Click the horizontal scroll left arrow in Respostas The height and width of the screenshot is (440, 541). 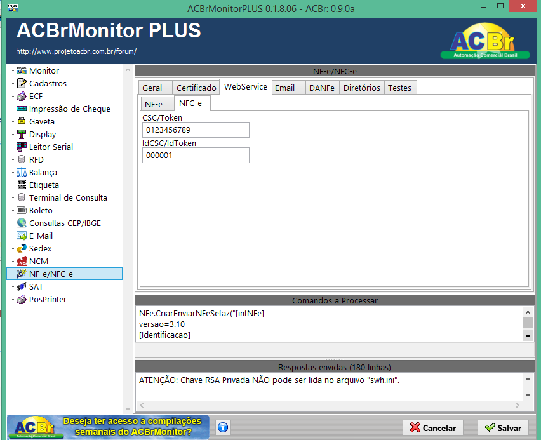point(142,406)
